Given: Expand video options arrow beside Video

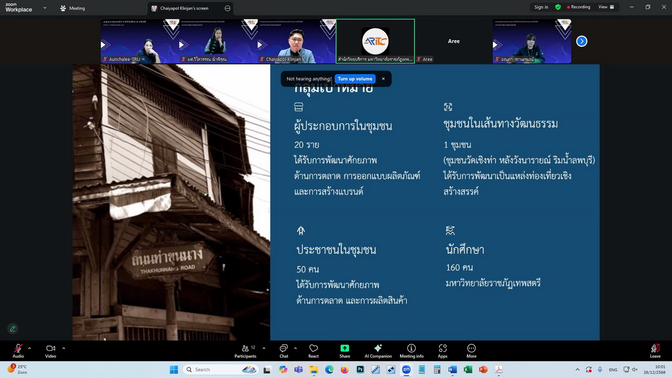Looking at the screenshot, I should pos(64,348).
